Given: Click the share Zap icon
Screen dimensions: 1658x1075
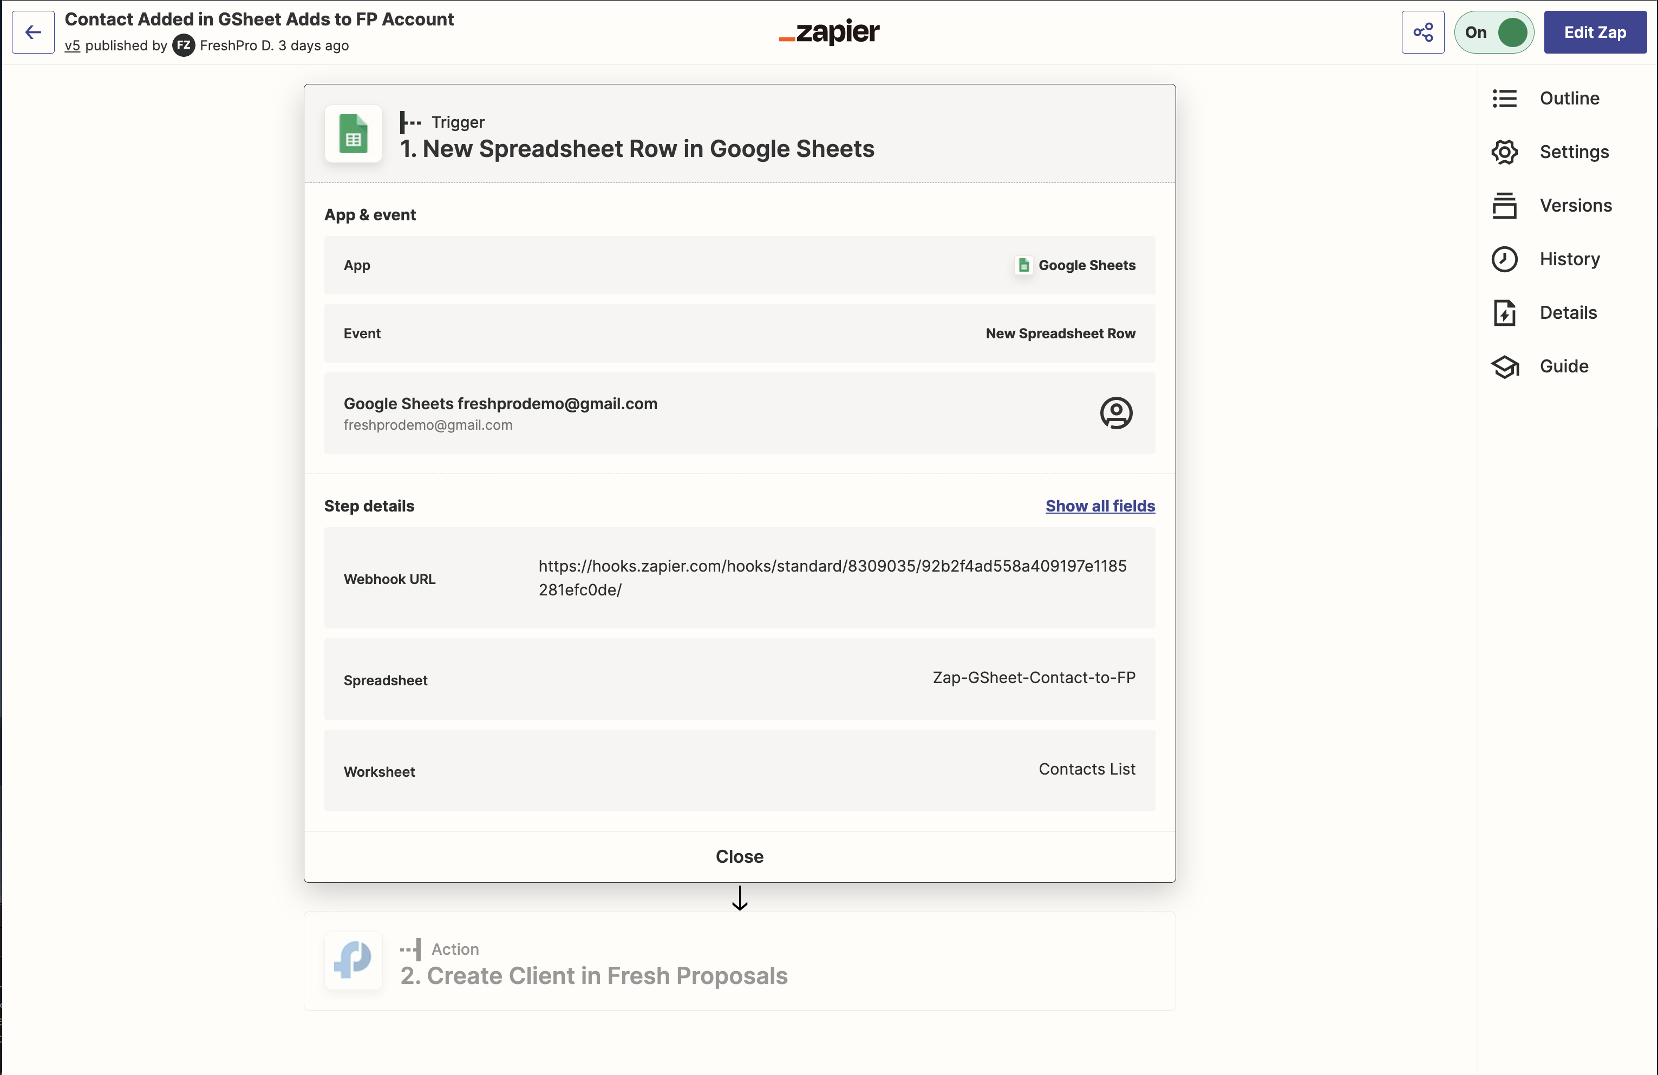Looking at the screenshot, I should [x=1422, y=32].
